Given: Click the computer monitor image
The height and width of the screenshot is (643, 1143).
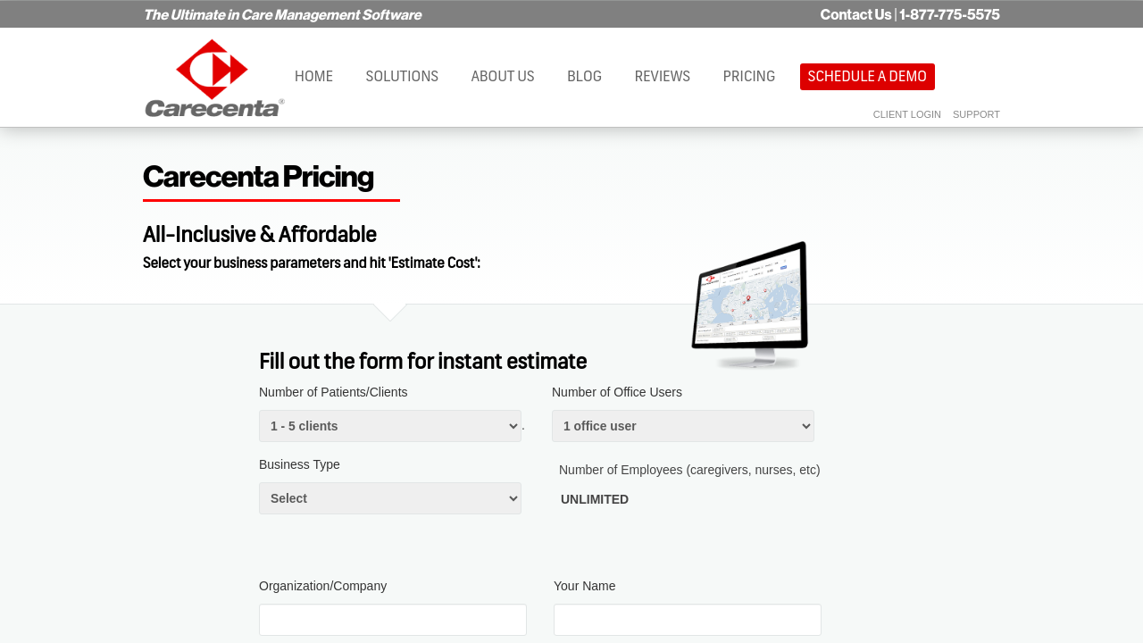Looking at the screenshot, I should (x=750, y=304).
